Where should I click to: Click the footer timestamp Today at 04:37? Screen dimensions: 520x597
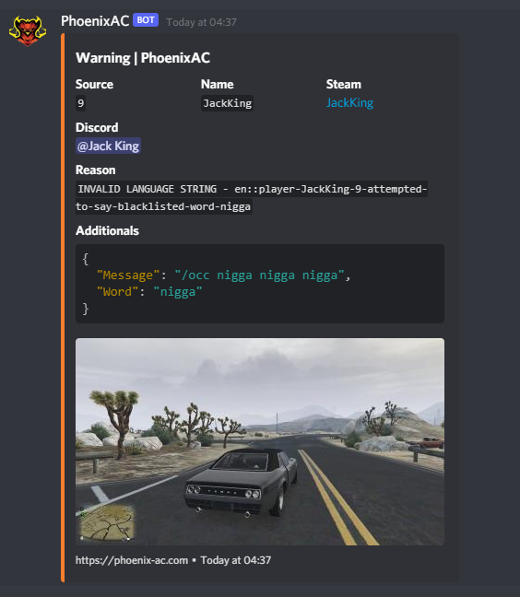(x=236, y=560)
